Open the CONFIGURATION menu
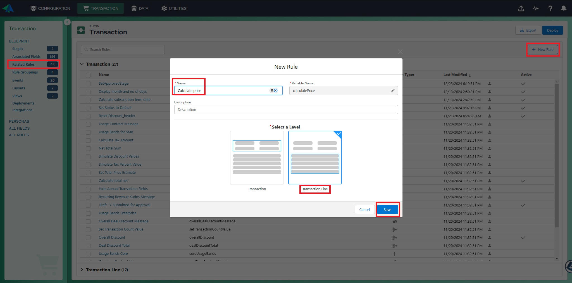Screen dimensions: 572x283 point(50,8)
